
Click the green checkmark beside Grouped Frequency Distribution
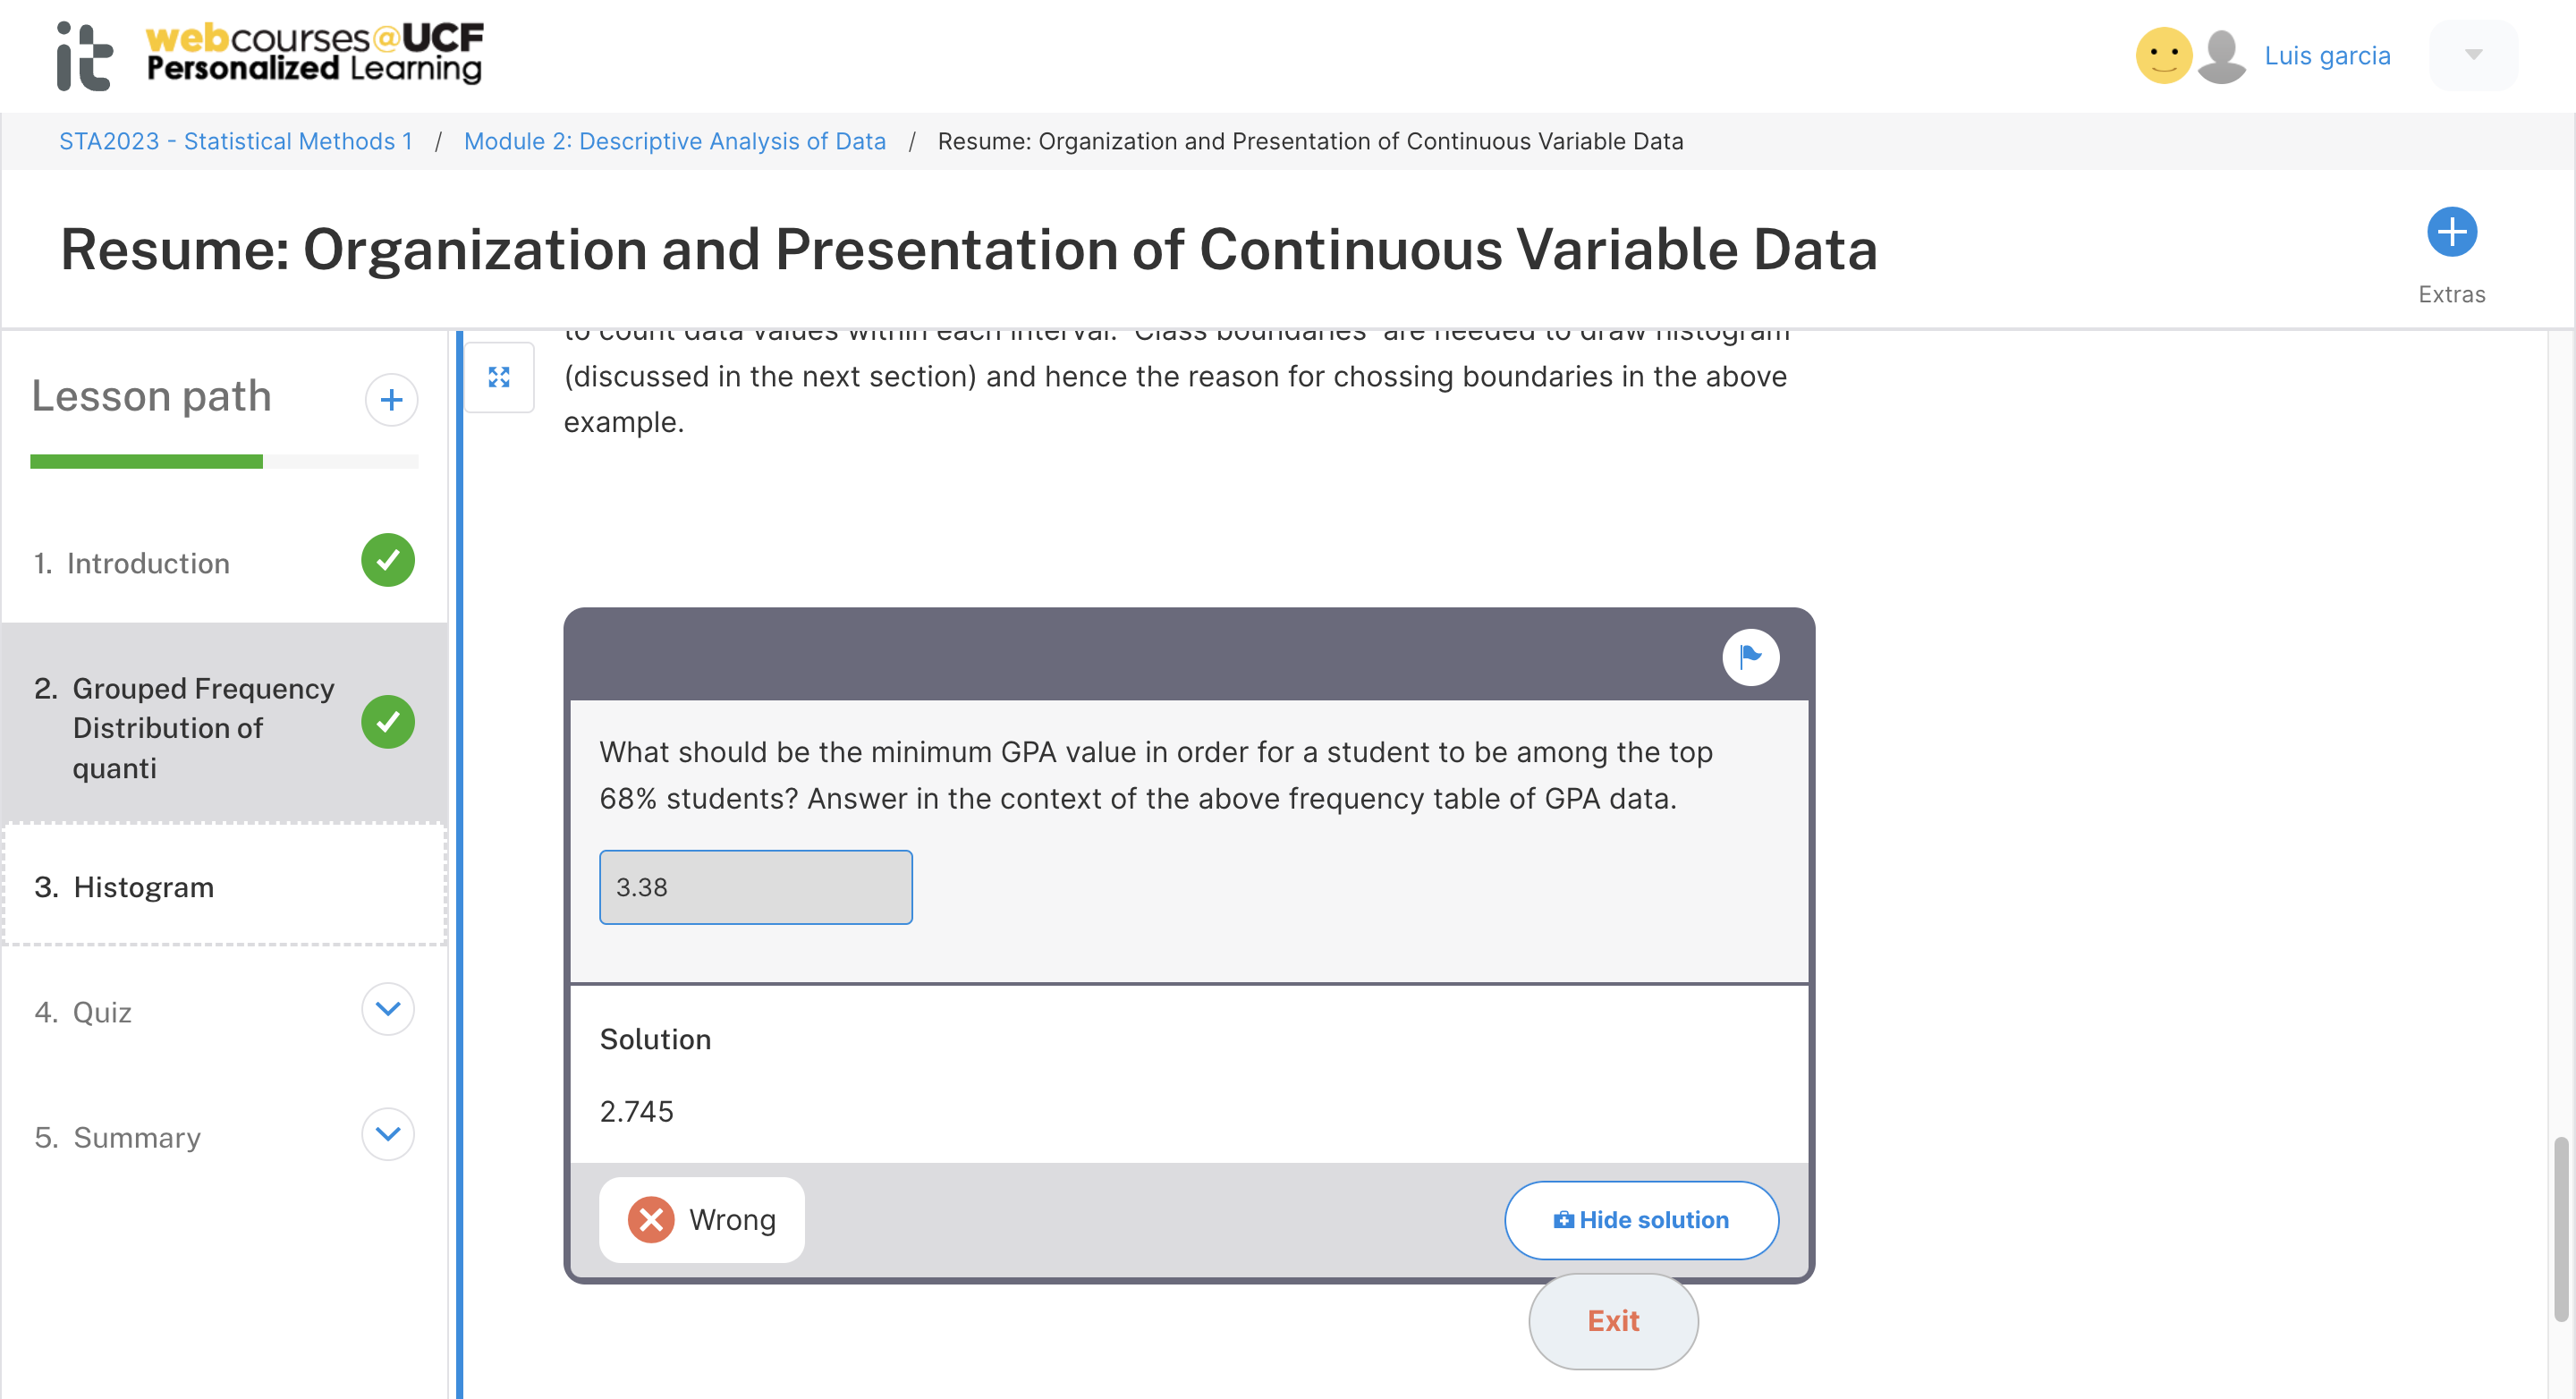(x=388, y=721)
